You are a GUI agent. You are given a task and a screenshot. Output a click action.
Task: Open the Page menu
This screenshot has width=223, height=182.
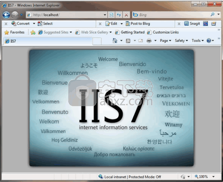(x=166, y=41)
